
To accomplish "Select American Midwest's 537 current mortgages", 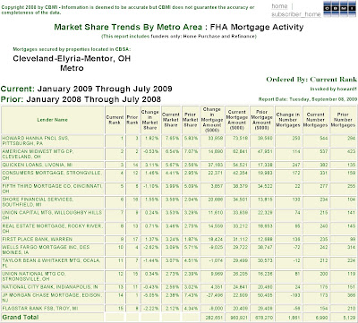I will 323,151.
